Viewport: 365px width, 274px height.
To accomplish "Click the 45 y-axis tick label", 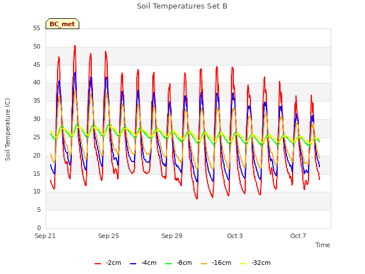I will point(36,65).
